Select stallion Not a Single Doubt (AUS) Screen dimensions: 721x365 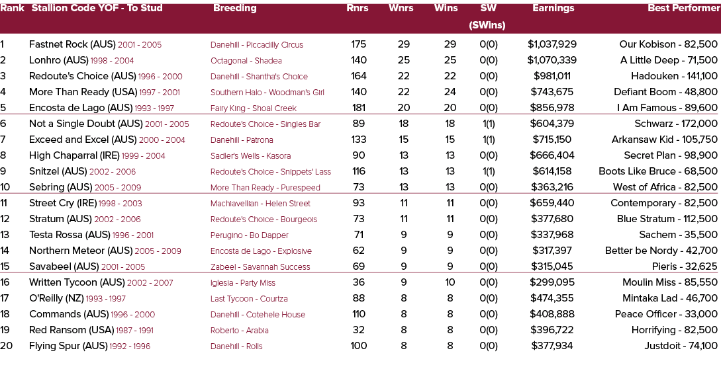click(x=86, y=124)
